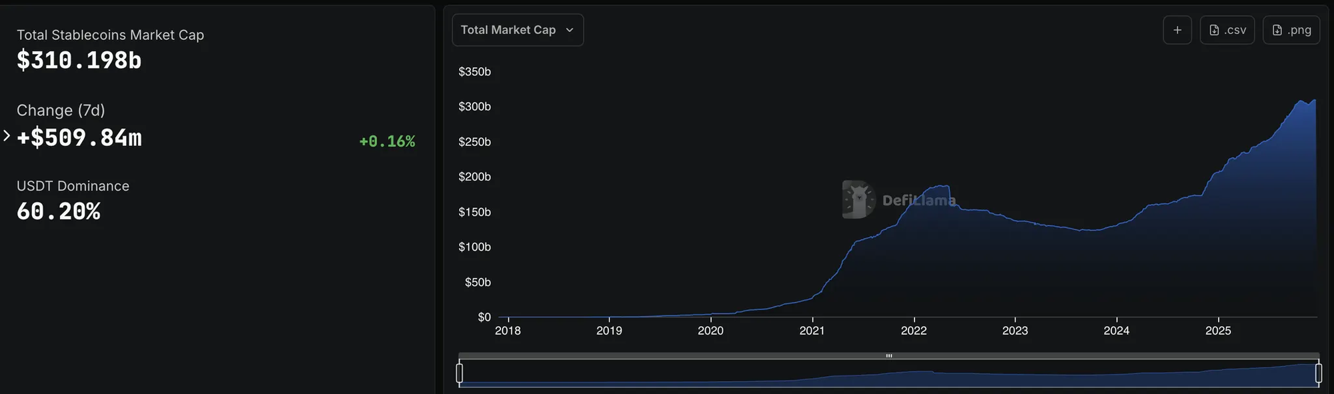Click the 2021 label on the time axis
This screenshot has height=394, width=1334.
click(x=812, y=331)
